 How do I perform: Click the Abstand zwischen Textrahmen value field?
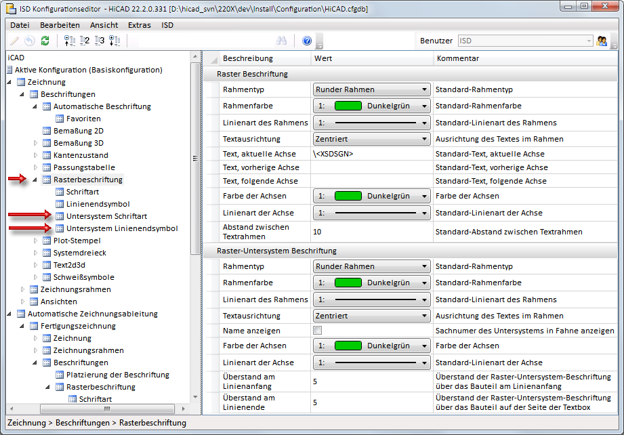(371, 232)
